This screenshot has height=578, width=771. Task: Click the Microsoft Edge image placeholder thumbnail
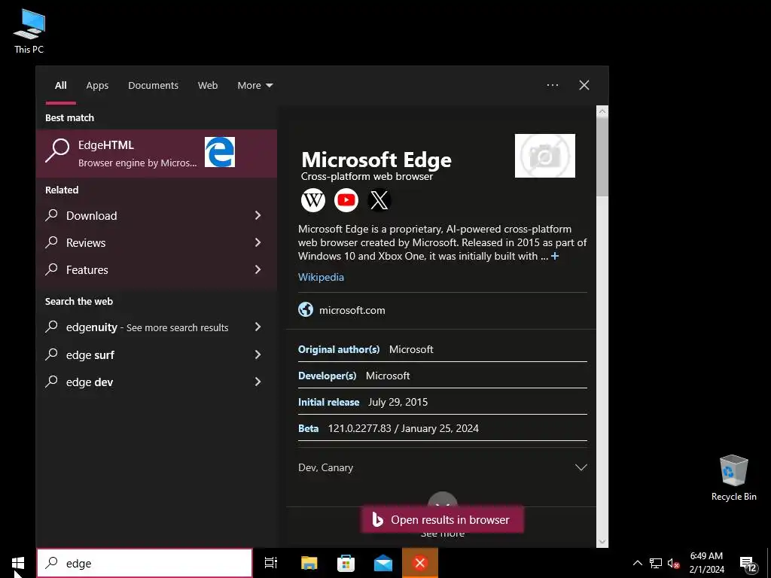(545, 156)
